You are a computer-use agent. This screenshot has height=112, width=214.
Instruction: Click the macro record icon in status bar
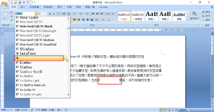66,110
